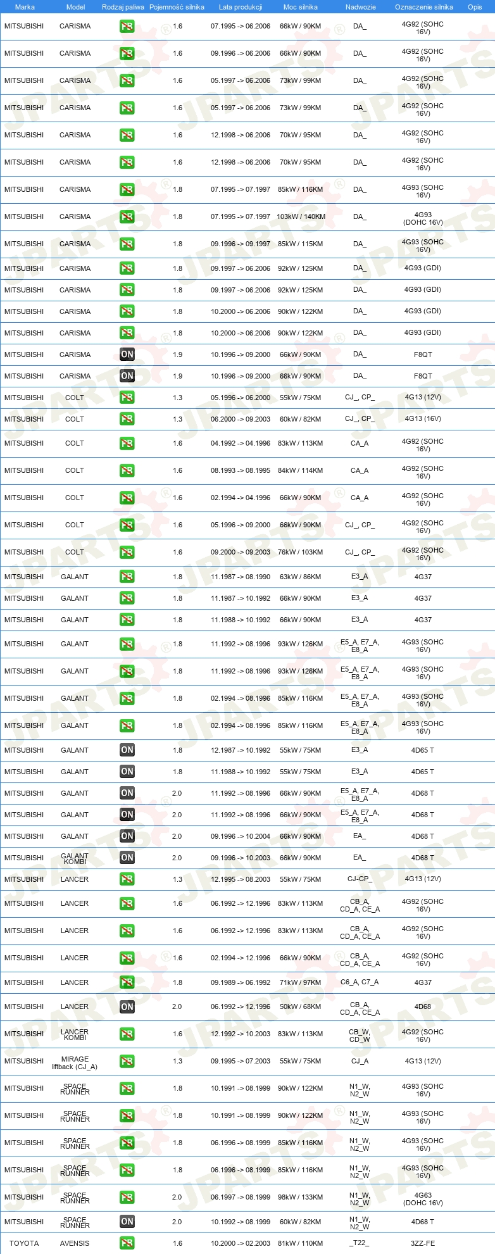Click ON diesel icon for SPACE RUNNER 2.0
This screenshot has height=1254, width=495.
(x=127, y=1222)
